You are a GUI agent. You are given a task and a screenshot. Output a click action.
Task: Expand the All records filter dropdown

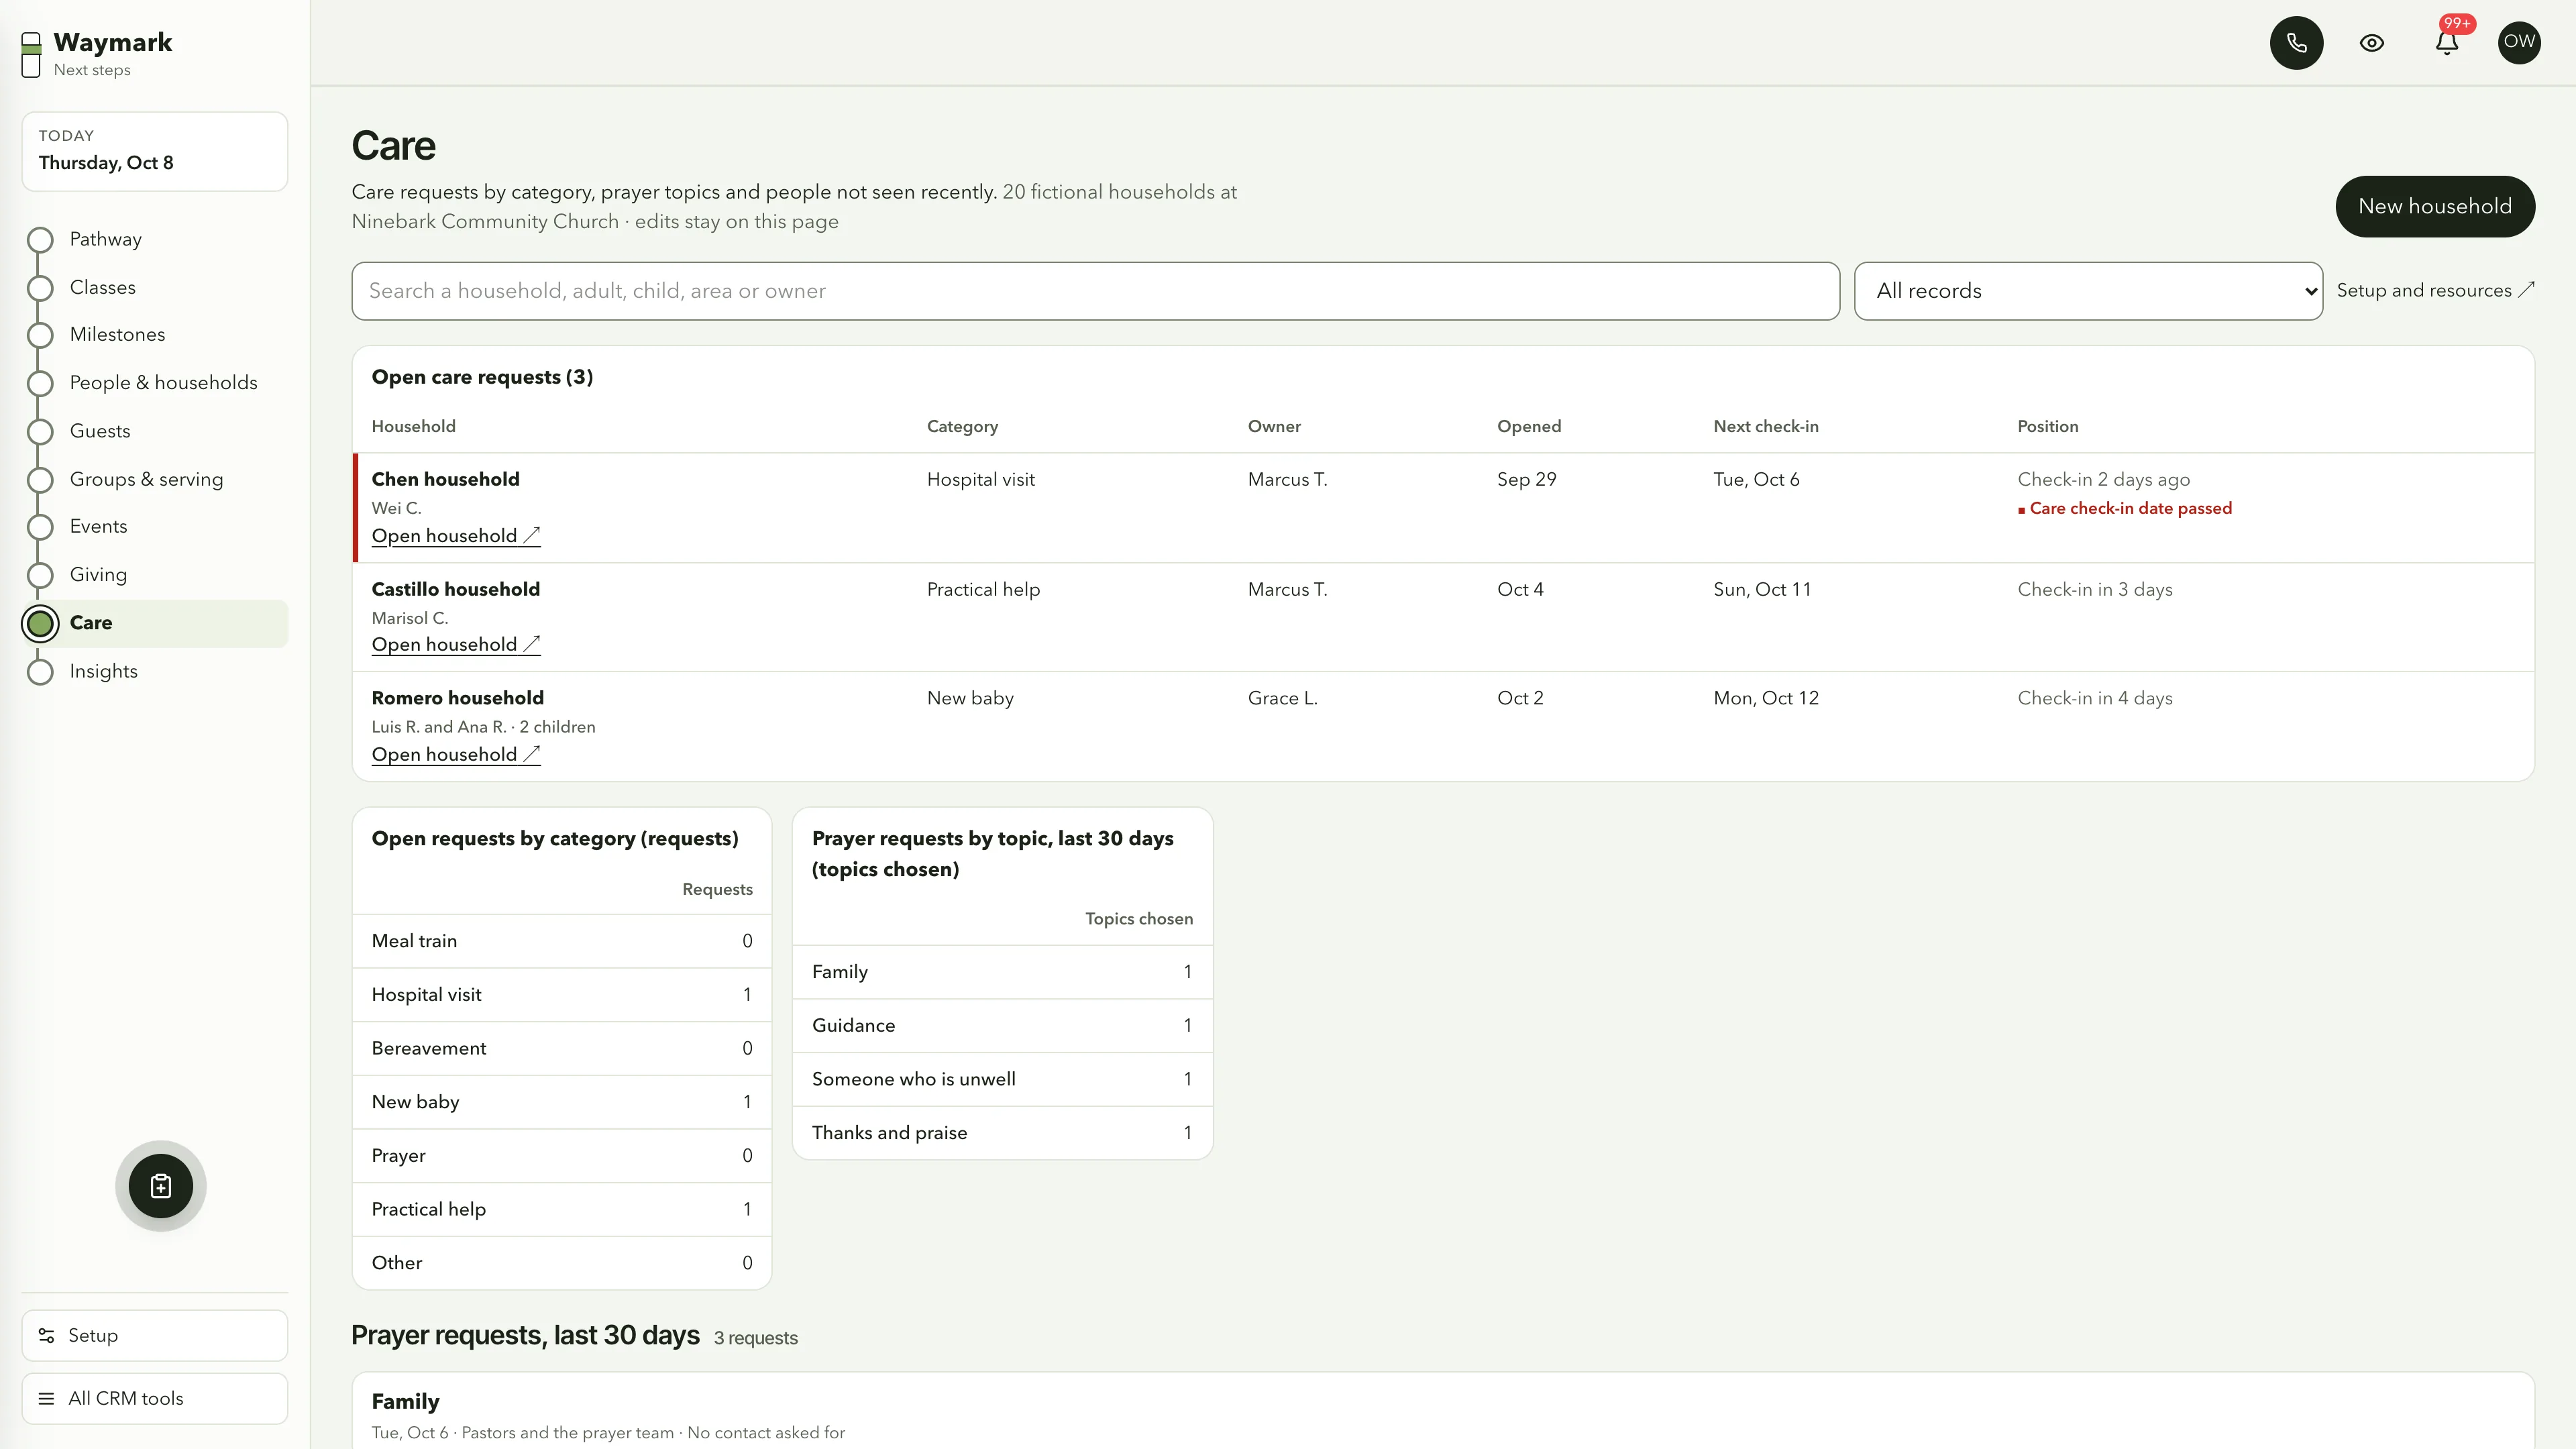[x=2088, y=291]
